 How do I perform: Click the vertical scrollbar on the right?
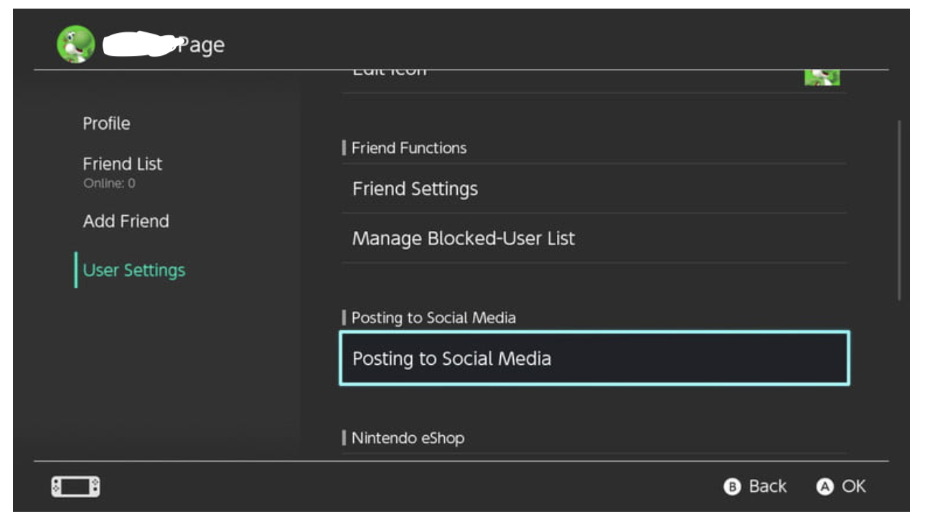pyautogui.click(x=898, y=211)
